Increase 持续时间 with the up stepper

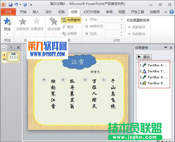(121, 25)
